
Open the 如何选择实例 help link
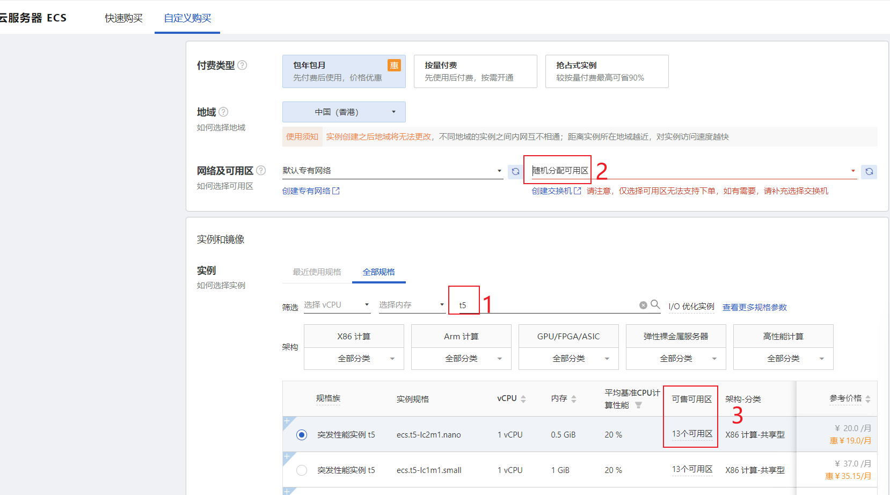[221, 286]
